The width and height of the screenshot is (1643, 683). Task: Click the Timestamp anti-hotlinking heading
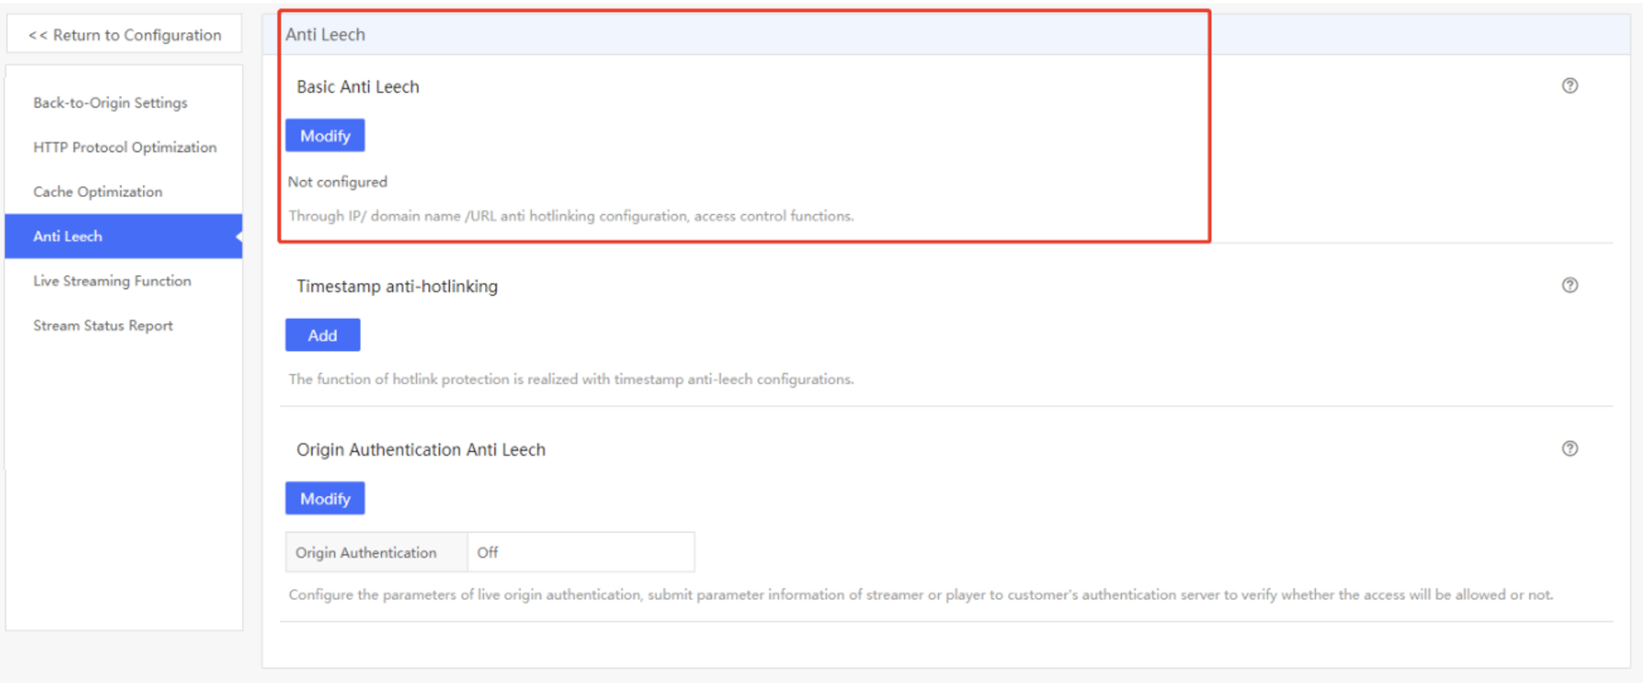[x=397, y=286]
